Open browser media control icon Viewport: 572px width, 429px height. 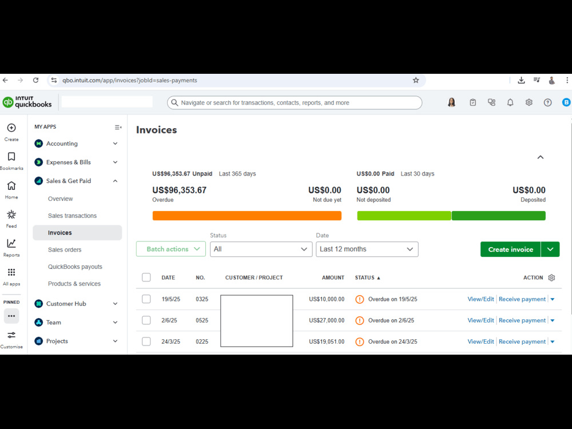tap(537, 80)
